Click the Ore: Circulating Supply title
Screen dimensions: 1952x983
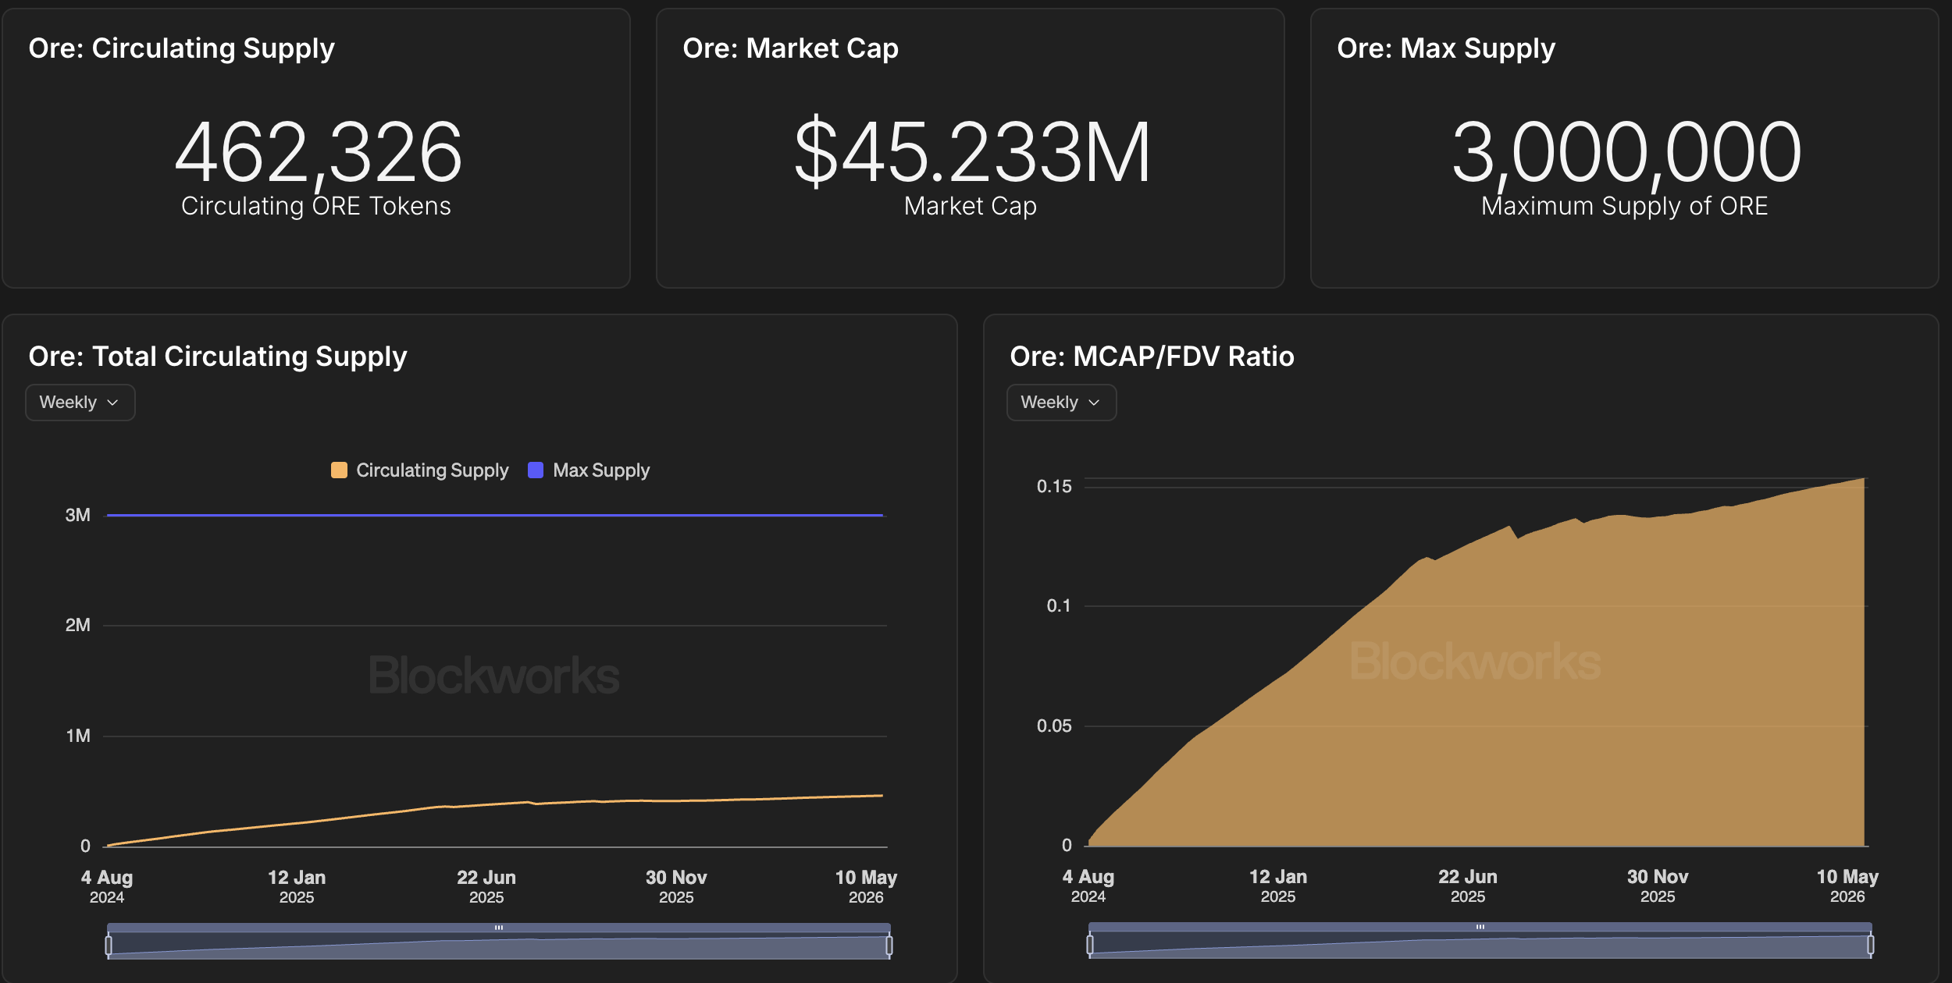point(181,48)
